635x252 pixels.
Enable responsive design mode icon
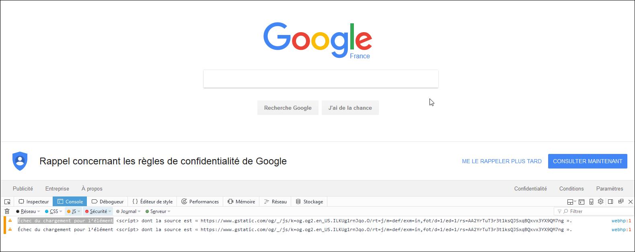point(591,202)
